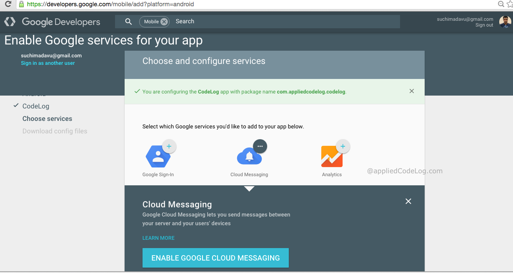
Task: Close the Cloud Messaging details panel
Action: [408, 201]
